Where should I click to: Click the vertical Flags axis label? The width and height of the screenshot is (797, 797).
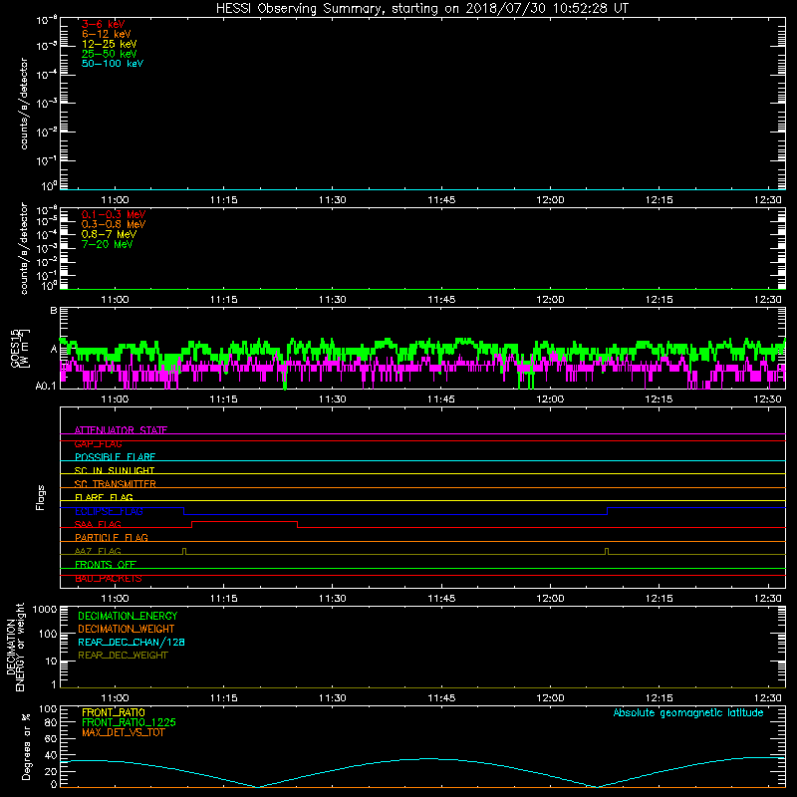click(41, 497)
